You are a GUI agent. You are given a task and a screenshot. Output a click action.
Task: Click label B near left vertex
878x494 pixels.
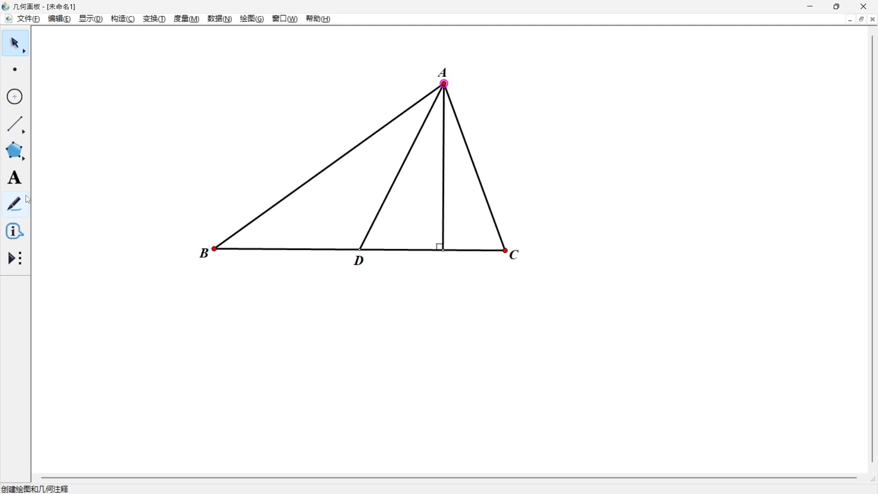pos(204,253)
